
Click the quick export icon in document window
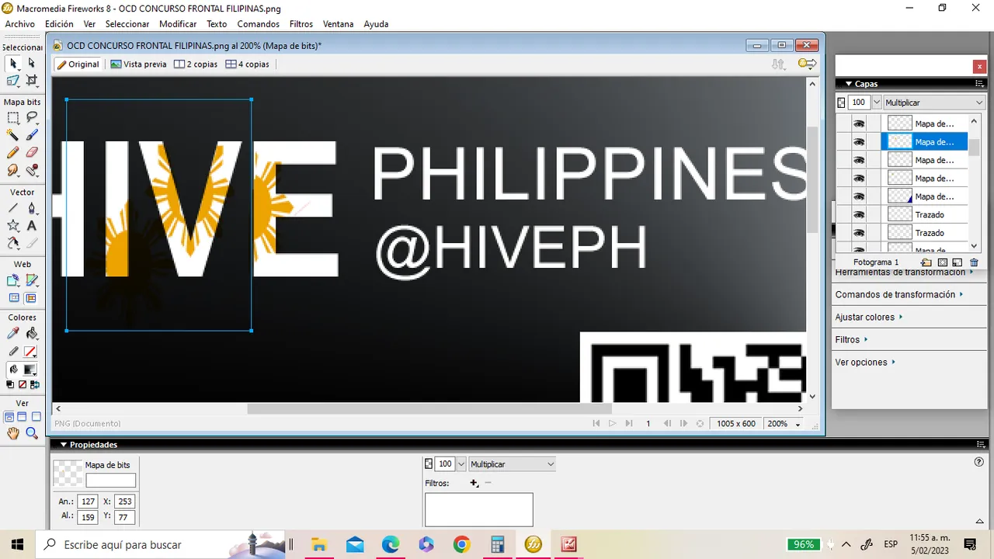807,64
